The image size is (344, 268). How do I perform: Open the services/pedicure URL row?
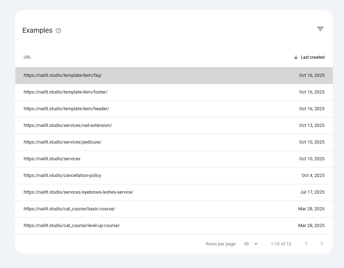[62, 142]
